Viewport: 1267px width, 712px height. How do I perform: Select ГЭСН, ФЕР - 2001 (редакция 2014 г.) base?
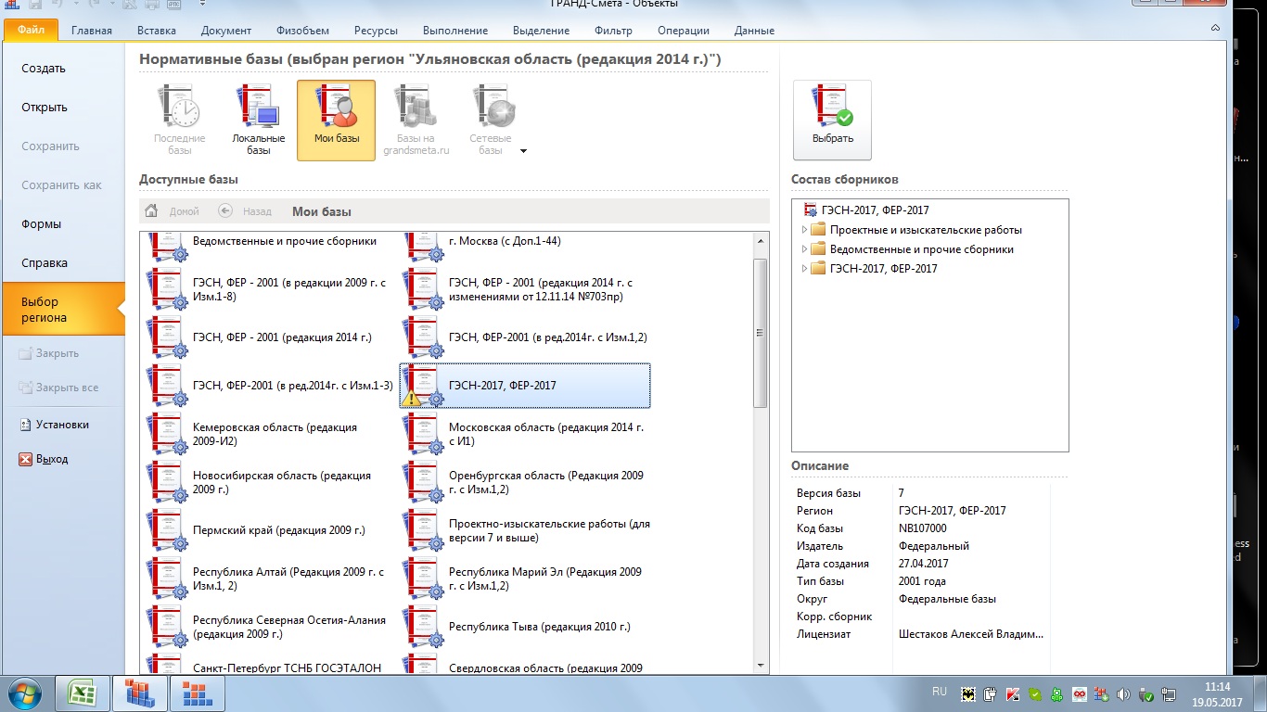[x=269, y=337]
